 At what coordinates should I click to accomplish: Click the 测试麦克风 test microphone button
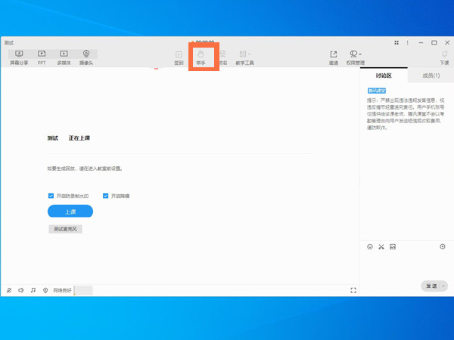point(64,229)
